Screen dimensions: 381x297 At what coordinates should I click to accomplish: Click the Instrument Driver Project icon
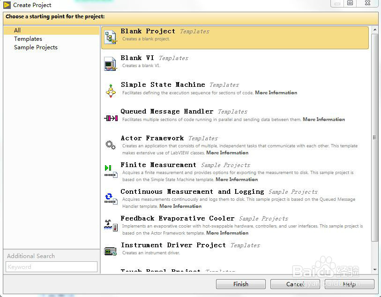pyautogui.click(x=111, y=251)
